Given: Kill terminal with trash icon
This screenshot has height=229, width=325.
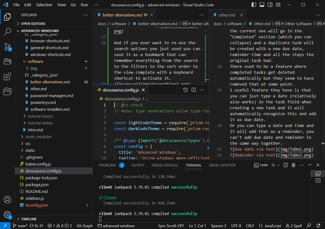Looking at the screenshot, I should pos(293,165).
